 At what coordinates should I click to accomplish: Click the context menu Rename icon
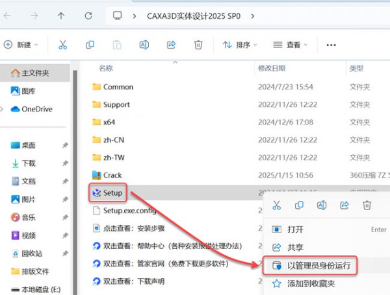pos(322,205)
